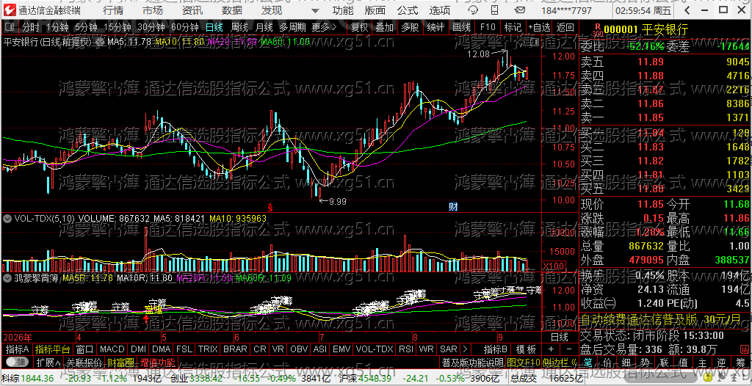
Task: Select the 周线 weekly period
Action: pos(239,28)
